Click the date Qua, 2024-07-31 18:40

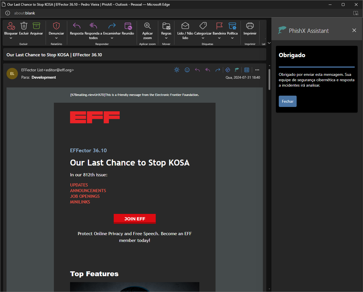pyautogui.click(x=243, y=78)
